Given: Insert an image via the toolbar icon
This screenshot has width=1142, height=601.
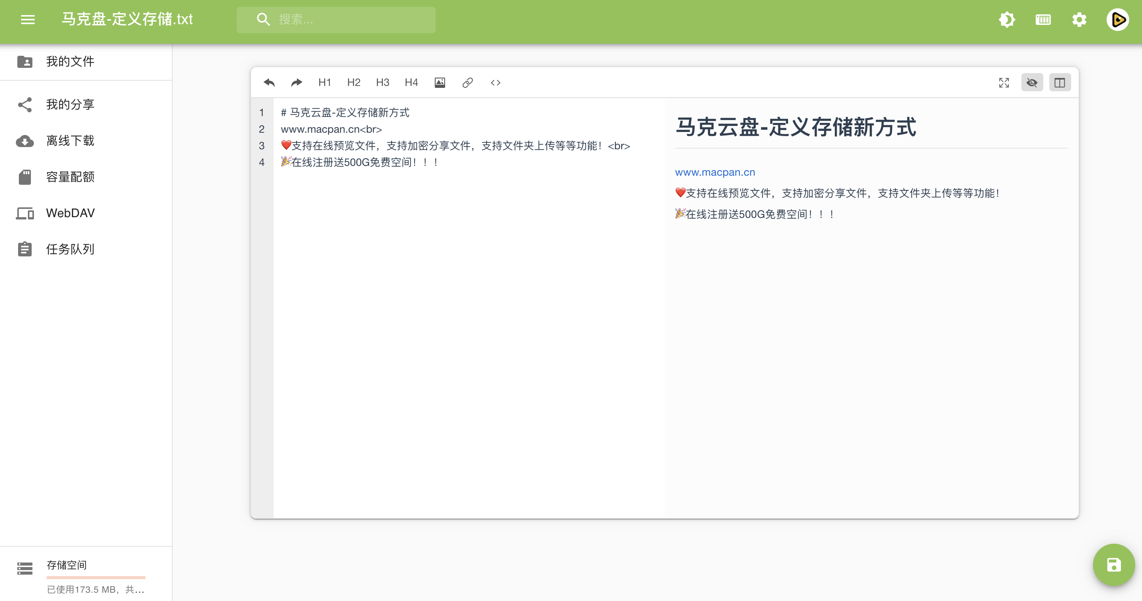Looking at the screenshot, I should [x=439, y=83].
